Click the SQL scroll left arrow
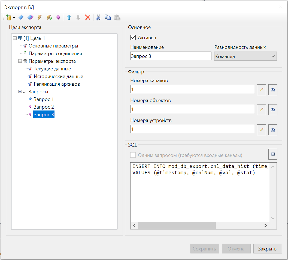 tap(134, 225)
